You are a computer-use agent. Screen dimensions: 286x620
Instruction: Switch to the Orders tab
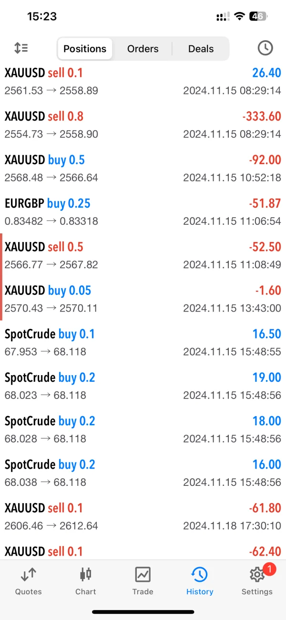143,49
